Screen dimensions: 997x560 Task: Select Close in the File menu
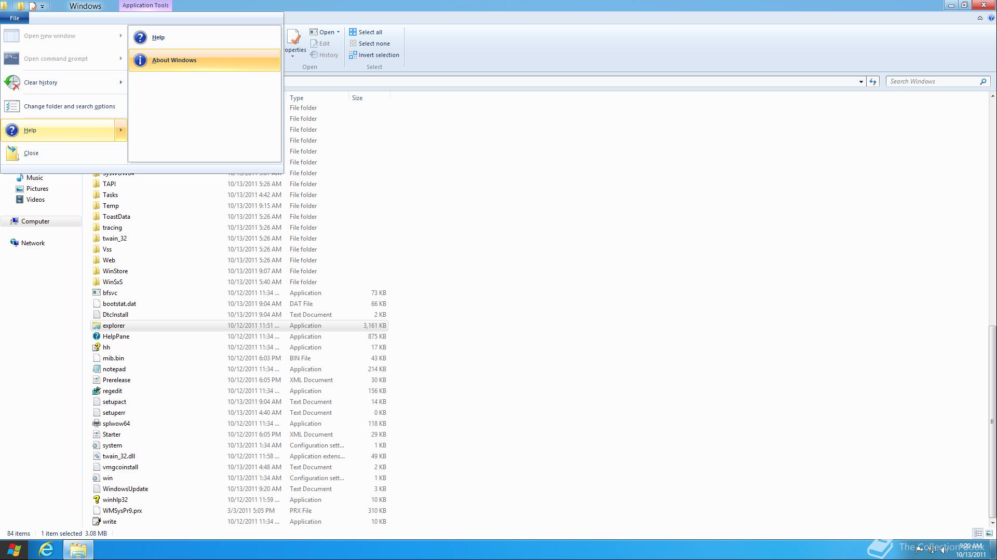coord(64,153)
